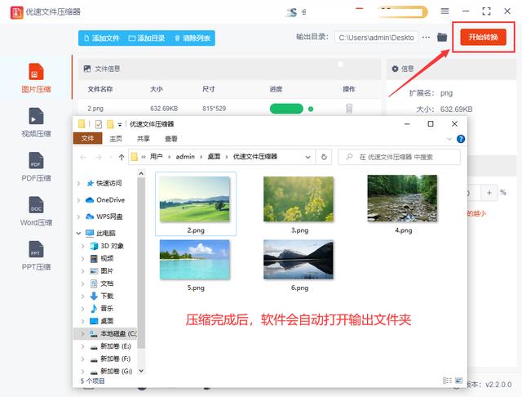
Task: Select 视频 folder in navigation pane
Action: click(107, 258)
